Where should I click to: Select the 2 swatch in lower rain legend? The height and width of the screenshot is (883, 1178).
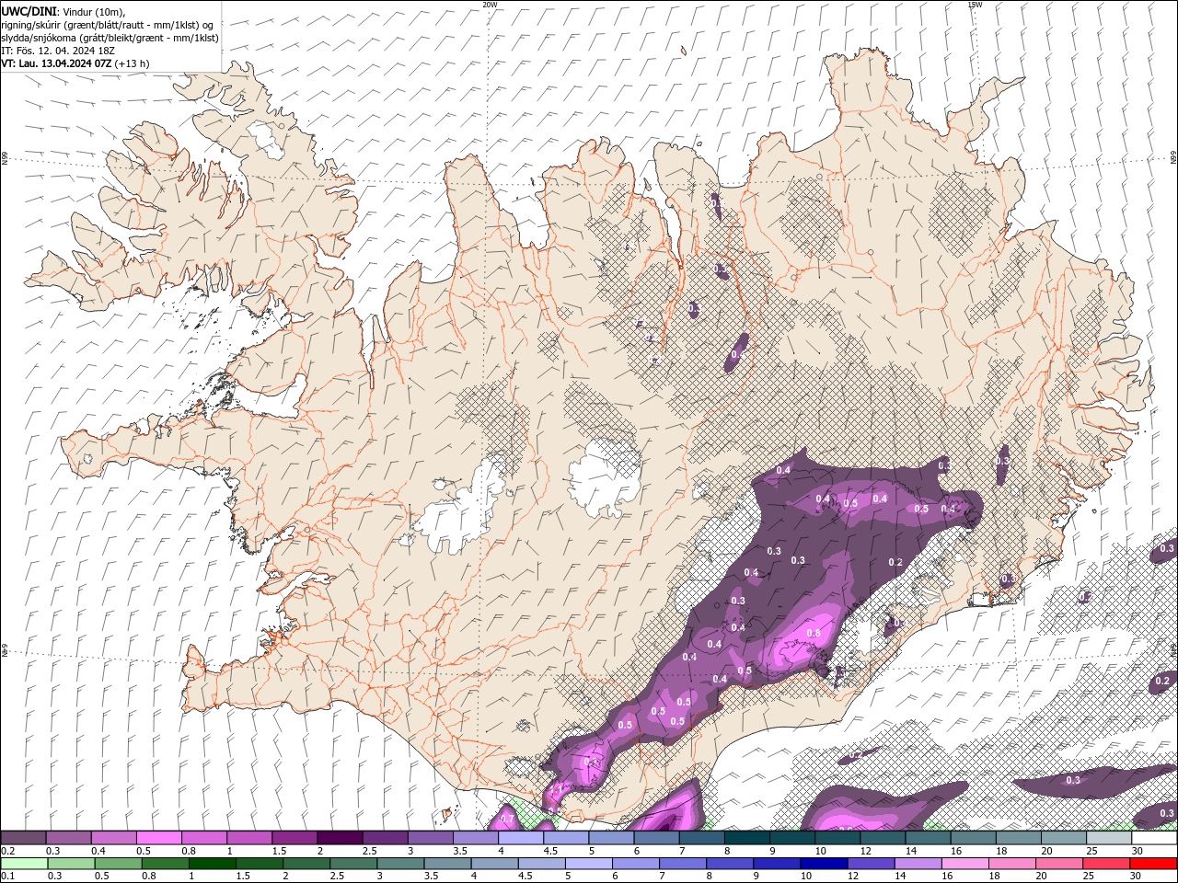306,864
